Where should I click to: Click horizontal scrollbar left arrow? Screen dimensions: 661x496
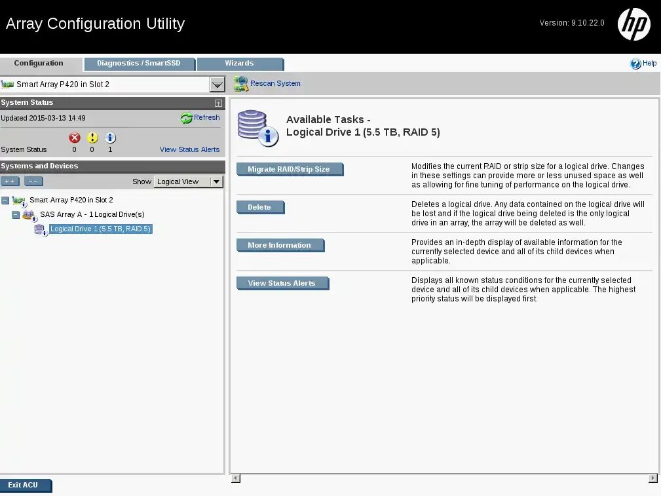click(236, 478)
